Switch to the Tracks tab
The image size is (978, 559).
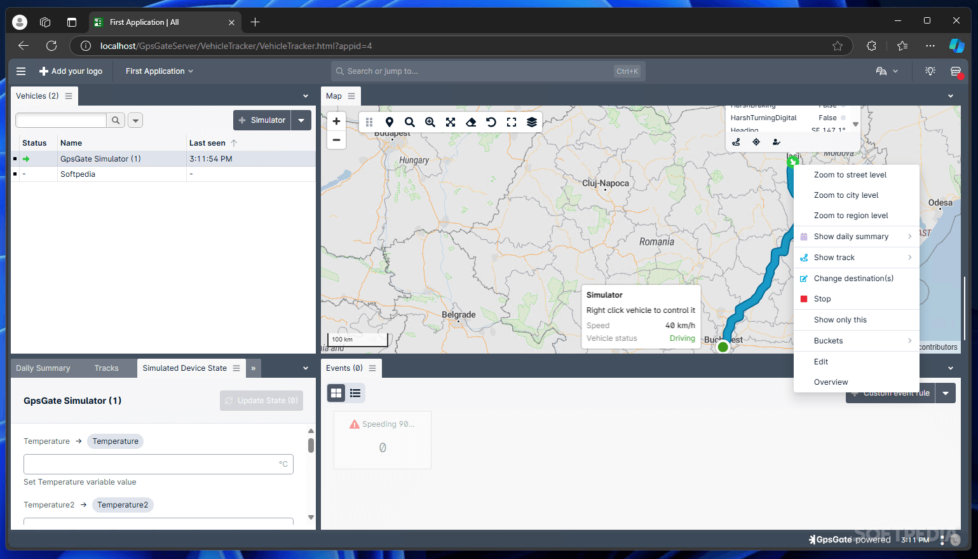(x=107, y=368)
